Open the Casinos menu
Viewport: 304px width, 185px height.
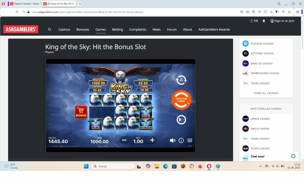[64, 29]
